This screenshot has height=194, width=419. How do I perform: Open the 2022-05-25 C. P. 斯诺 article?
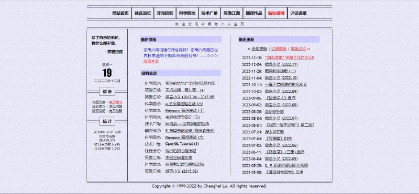pos(286,165)
